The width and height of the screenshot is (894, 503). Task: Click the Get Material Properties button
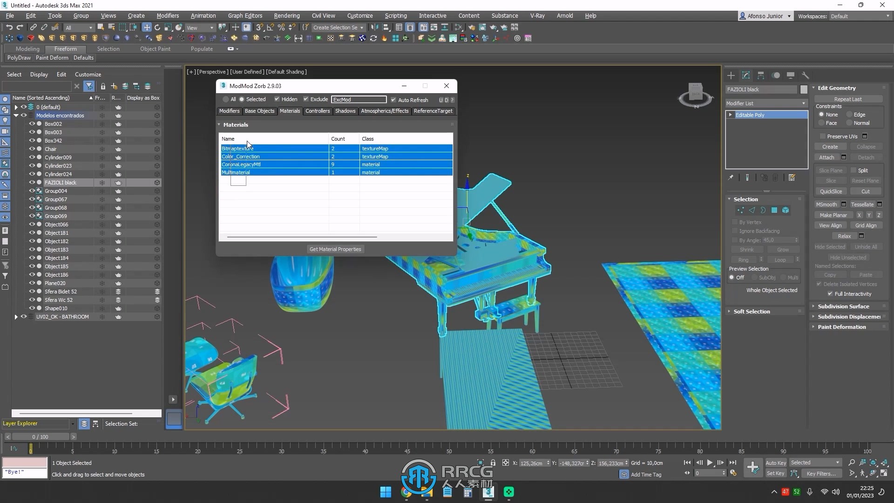pos(335,249)
